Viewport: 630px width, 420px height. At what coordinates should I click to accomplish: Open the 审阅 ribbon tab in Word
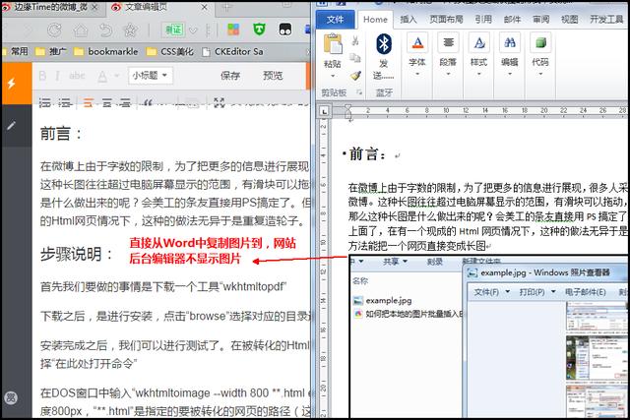[x=540, y=19]
